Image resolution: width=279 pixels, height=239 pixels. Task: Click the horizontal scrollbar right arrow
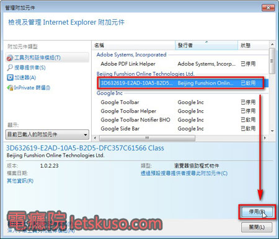(265, 138)
